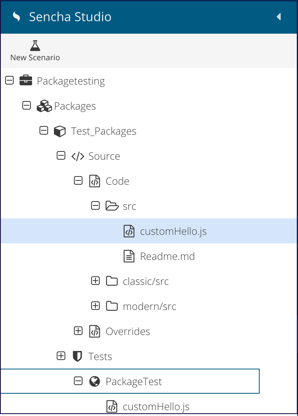Expand the Tests node
Viewport: 298px width, 416px height.
tap(61, 356)
